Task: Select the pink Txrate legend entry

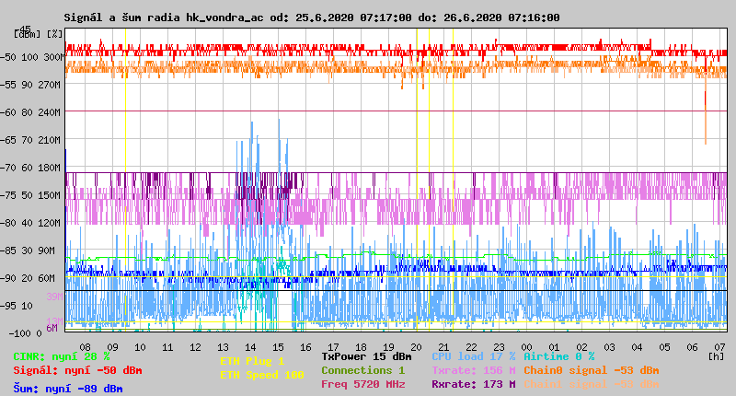Action: point(473,370)
